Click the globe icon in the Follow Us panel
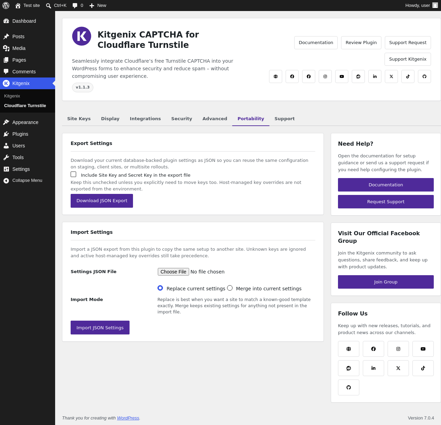This screenshot has width=441, height=425. (349, 349)
